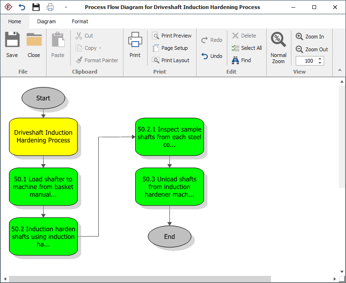Viewport: 346px width, 283px height.
Task: Click the Find binoculars icon
Action: [235, 60]
